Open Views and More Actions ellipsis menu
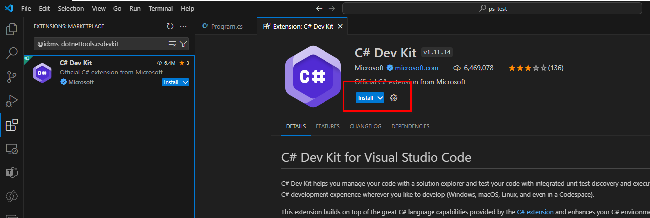The width and height of the screenshot is (650, 218). click(x=183, y=26)
